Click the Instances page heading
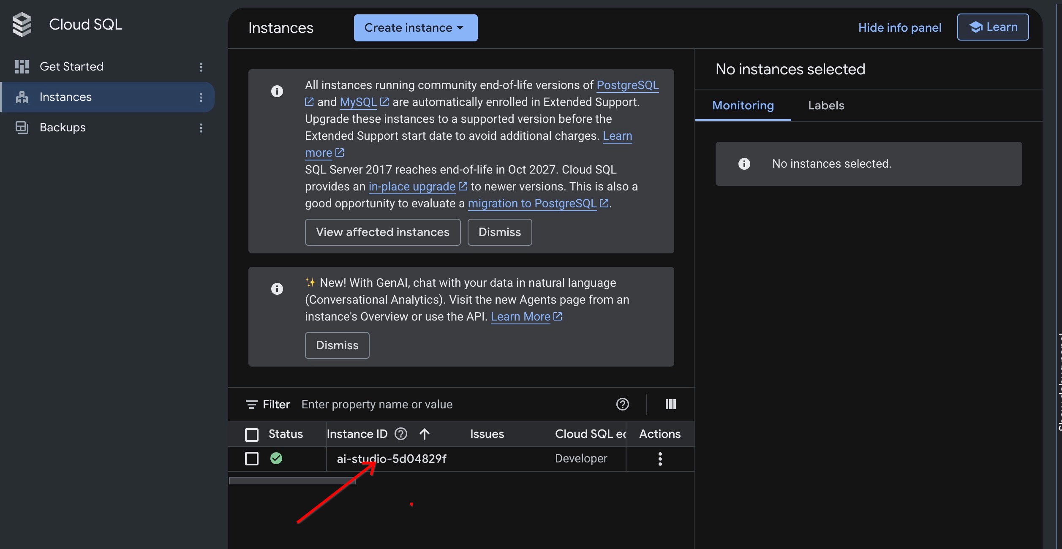The height and width of the screenshot is (549, 1062). (281, 28)
